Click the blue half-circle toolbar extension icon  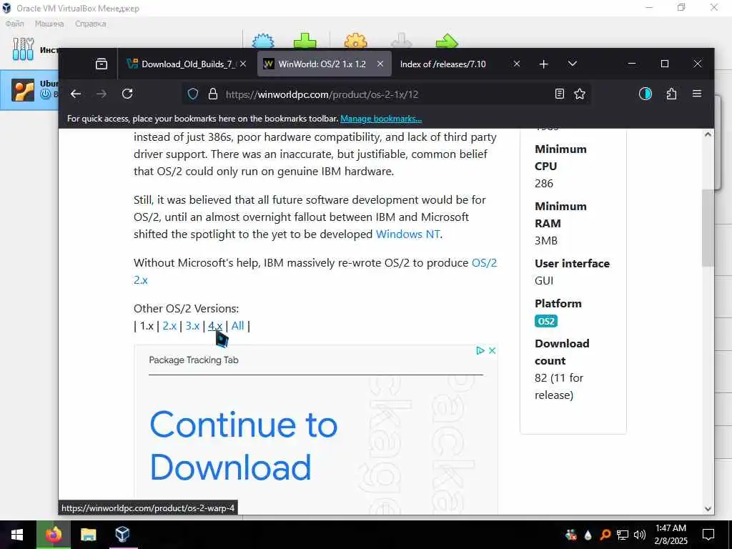pos(646,94)
